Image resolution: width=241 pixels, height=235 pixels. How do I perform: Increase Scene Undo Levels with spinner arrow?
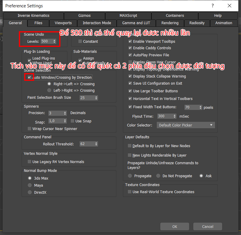click(54, 40)
